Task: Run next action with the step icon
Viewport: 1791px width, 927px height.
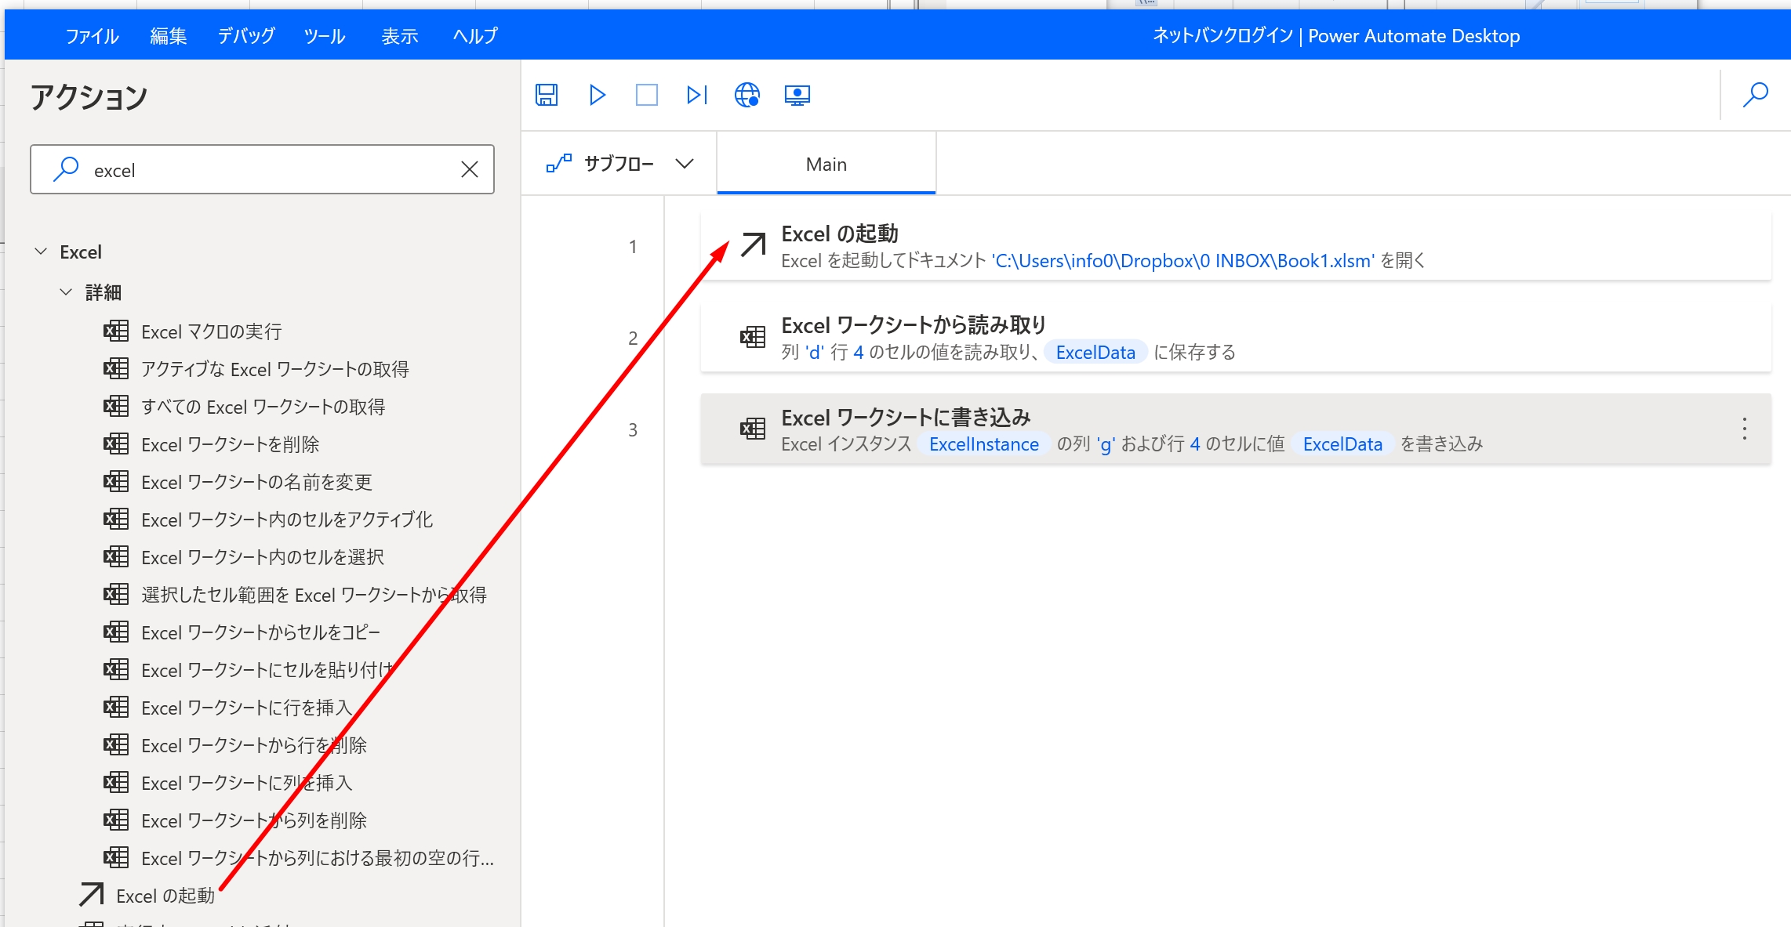Action: 697,95
